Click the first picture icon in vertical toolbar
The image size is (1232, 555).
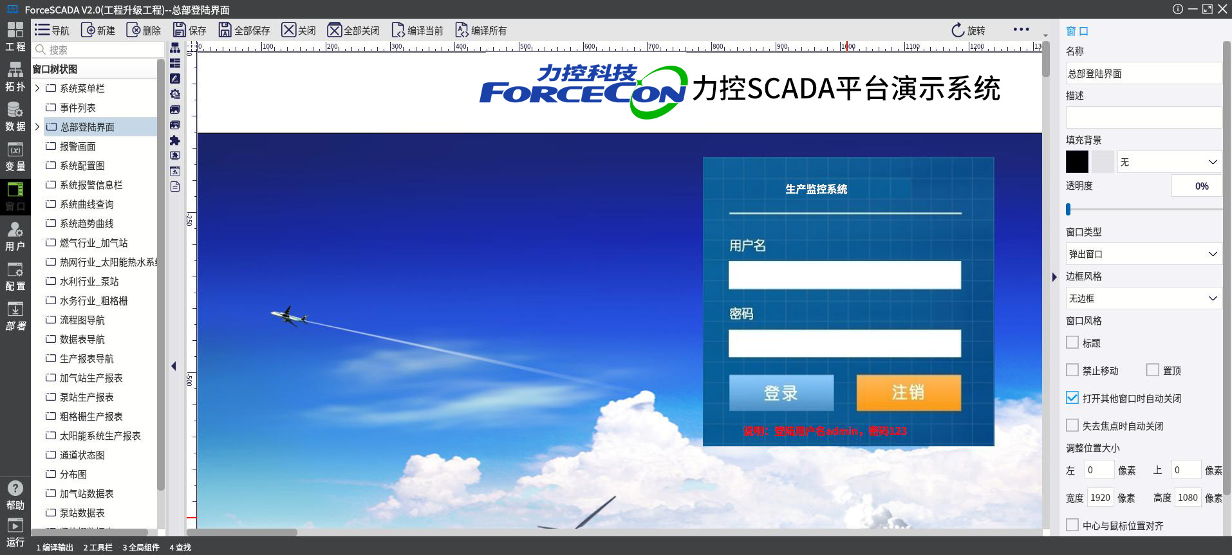pos(175,109)
